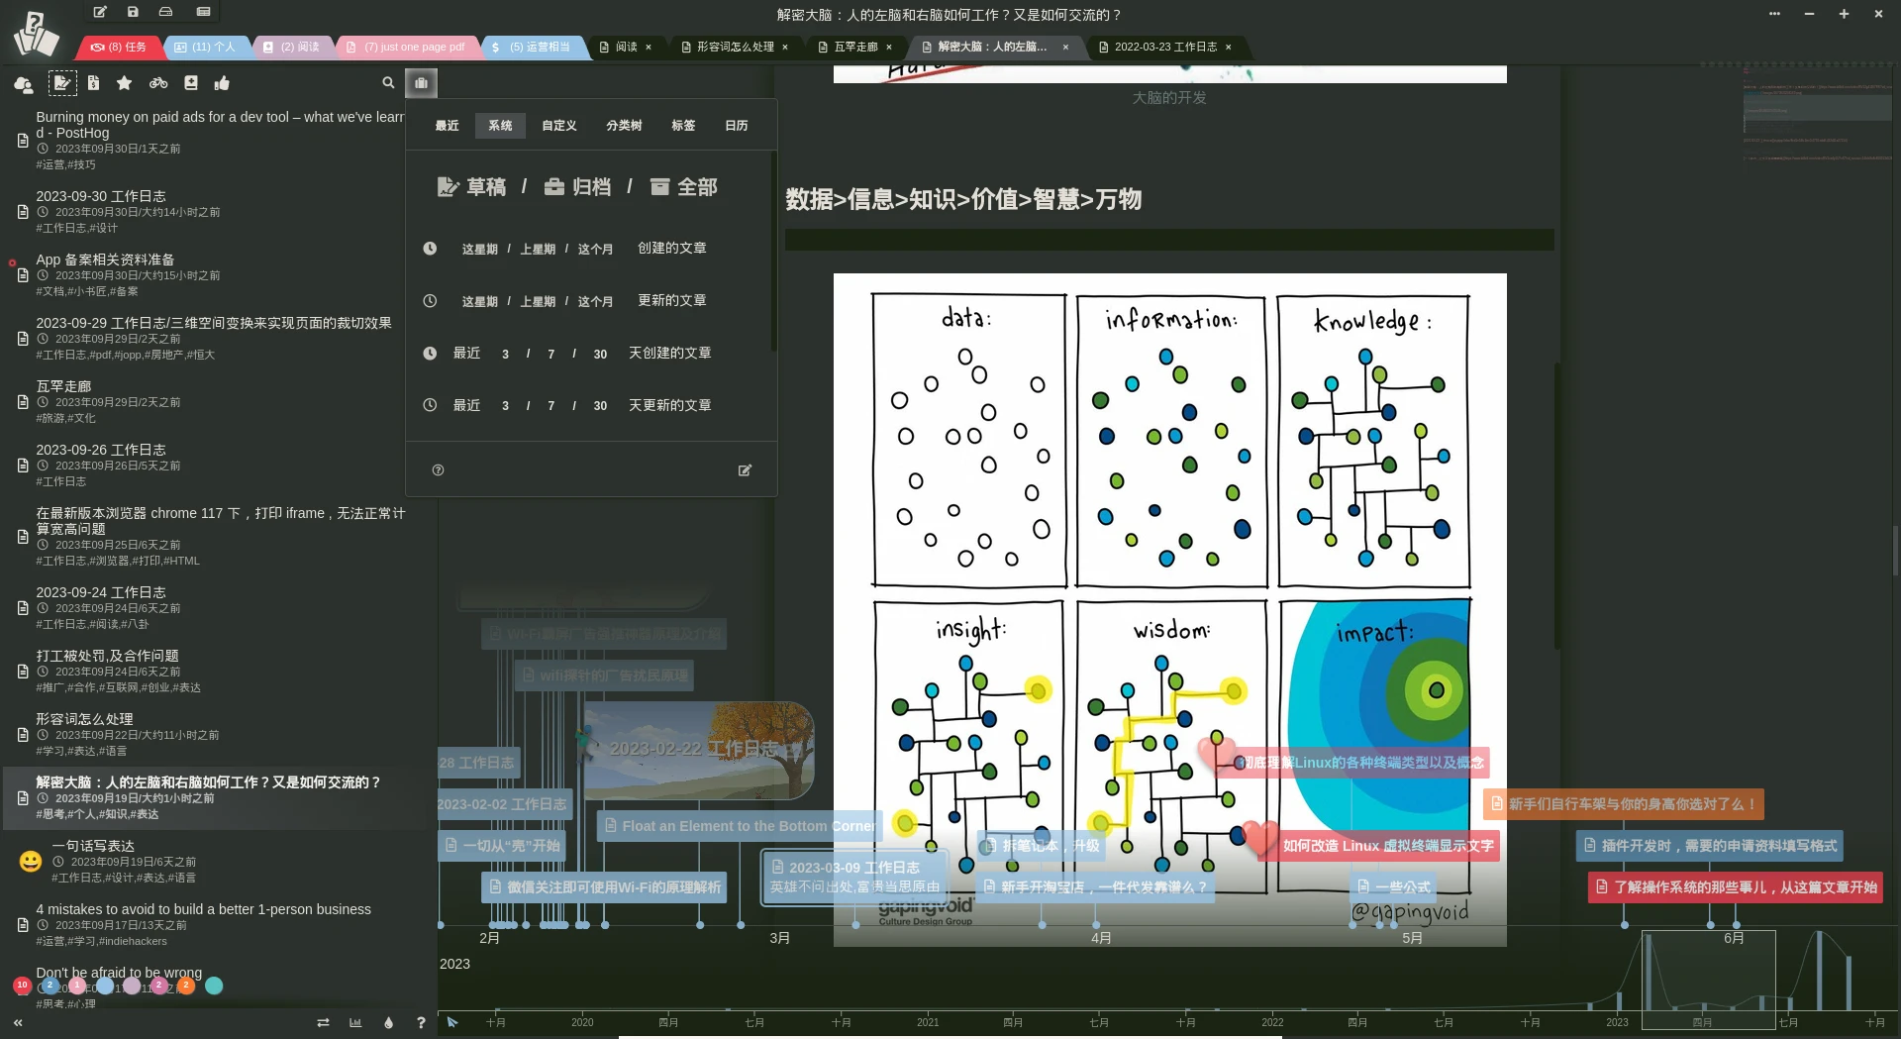The height and width of the screenshot is (1039, 1901).
Task: Switch to the 形容词怎么处理 document tab
Action: click(x=735, y=47)
